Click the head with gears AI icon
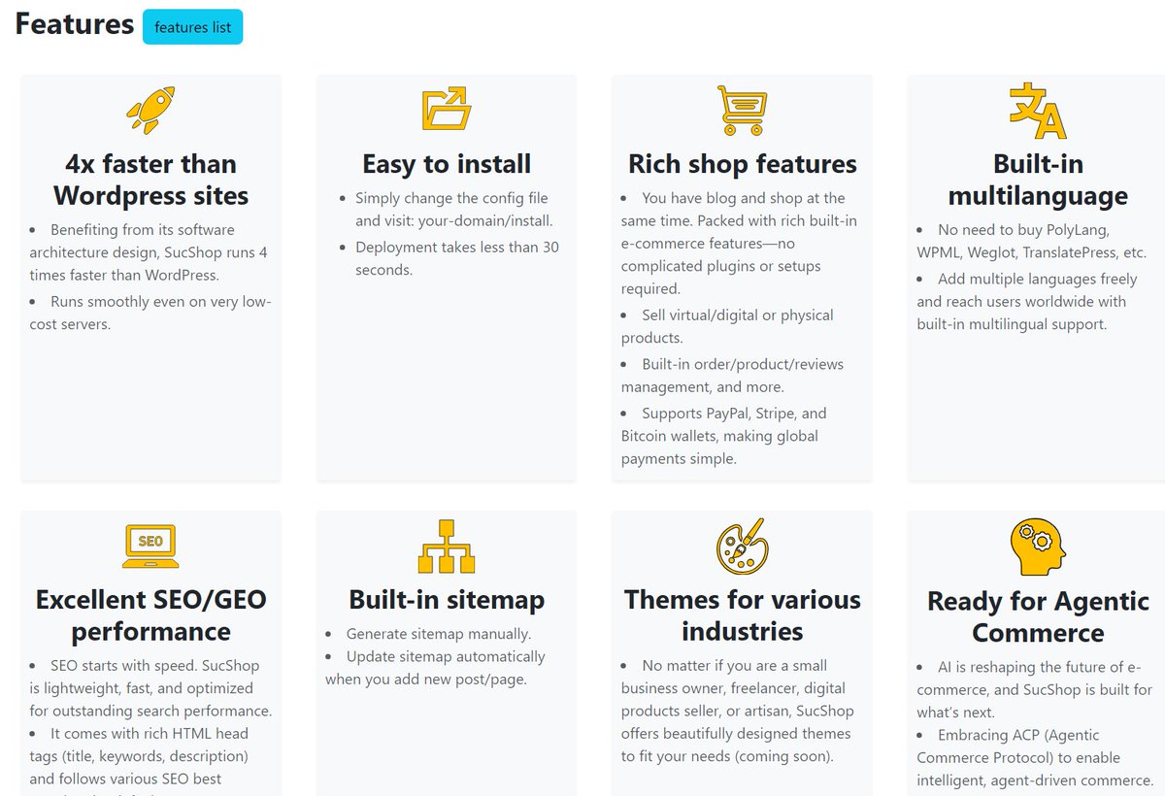This screenshot has height=796, width=1165. (1038, 547)
